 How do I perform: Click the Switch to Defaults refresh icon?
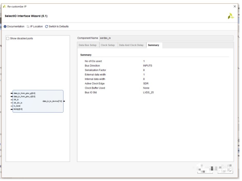(x=47, y=27)
